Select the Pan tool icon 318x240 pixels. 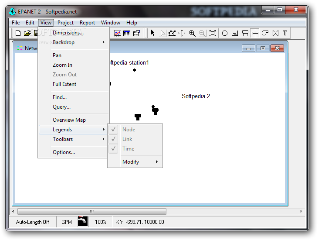coord(182,33)
